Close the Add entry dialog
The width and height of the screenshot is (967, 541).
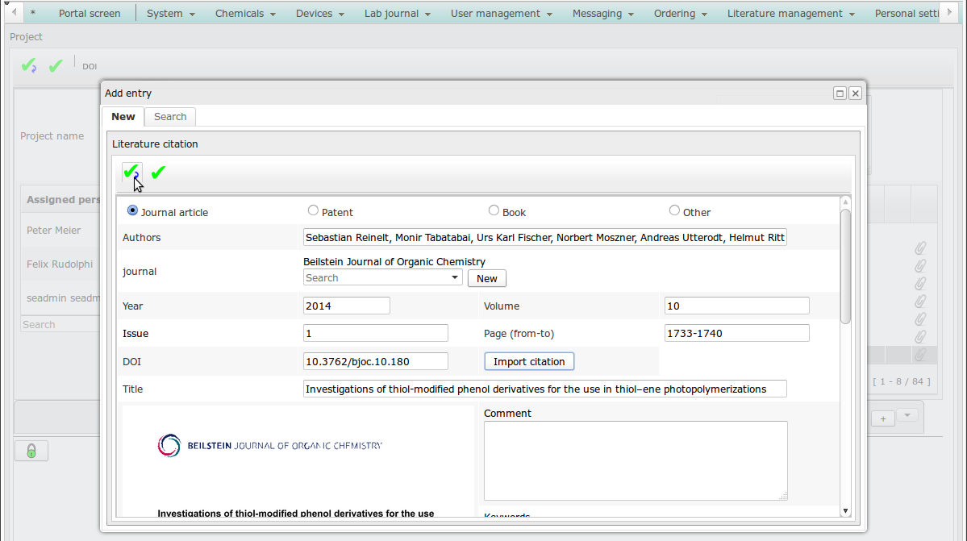click(x=855, y=94)
